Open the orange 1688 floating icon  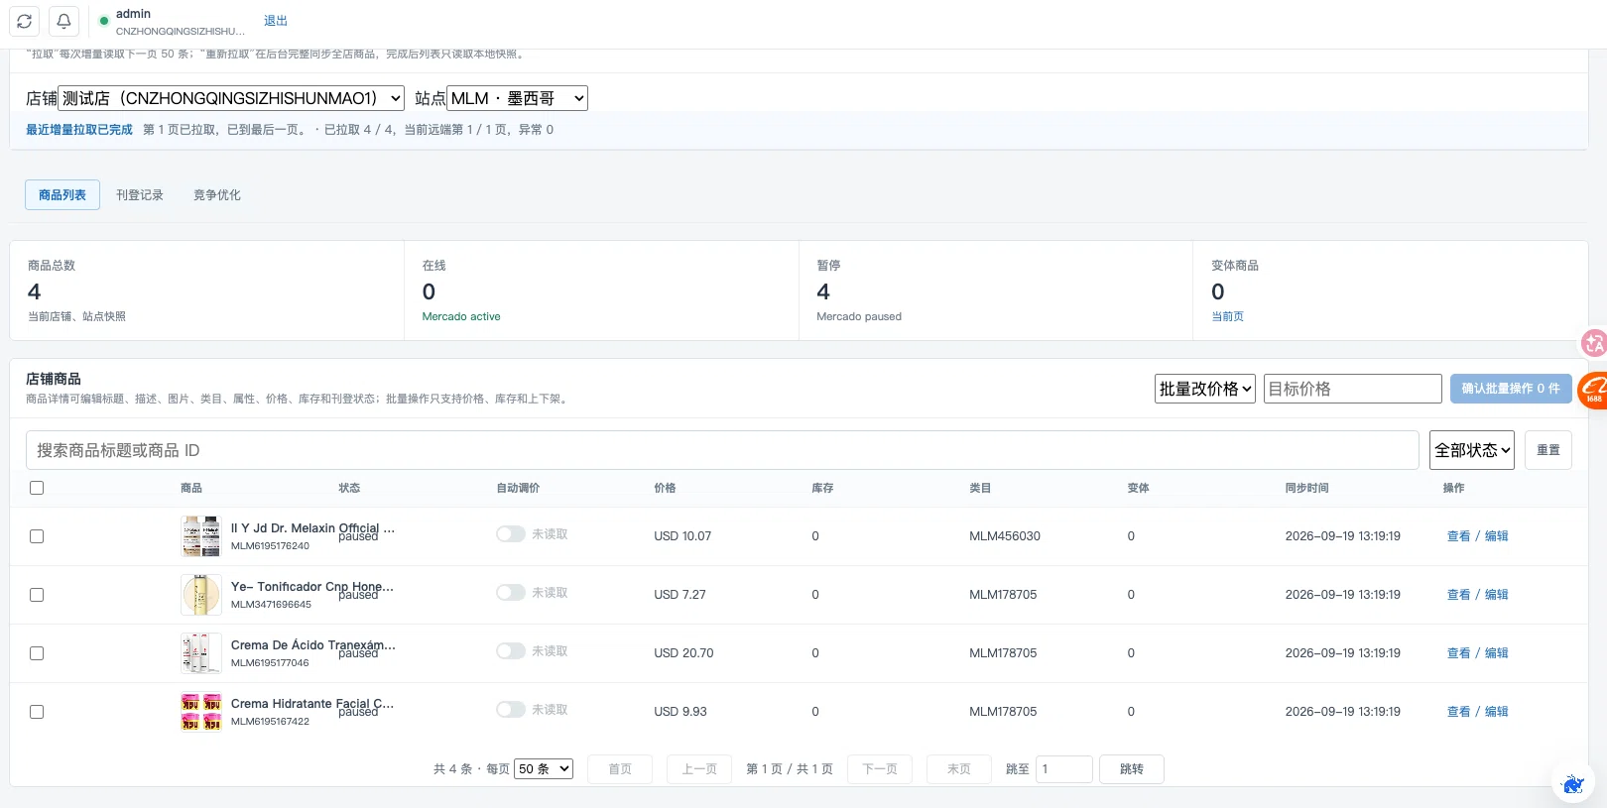[x=1593, y=390]
